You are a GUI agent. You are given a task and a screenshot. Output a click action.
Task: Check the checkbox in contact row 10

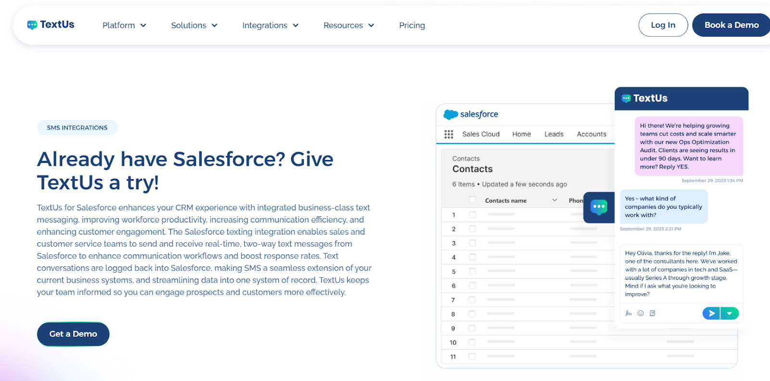472,342
